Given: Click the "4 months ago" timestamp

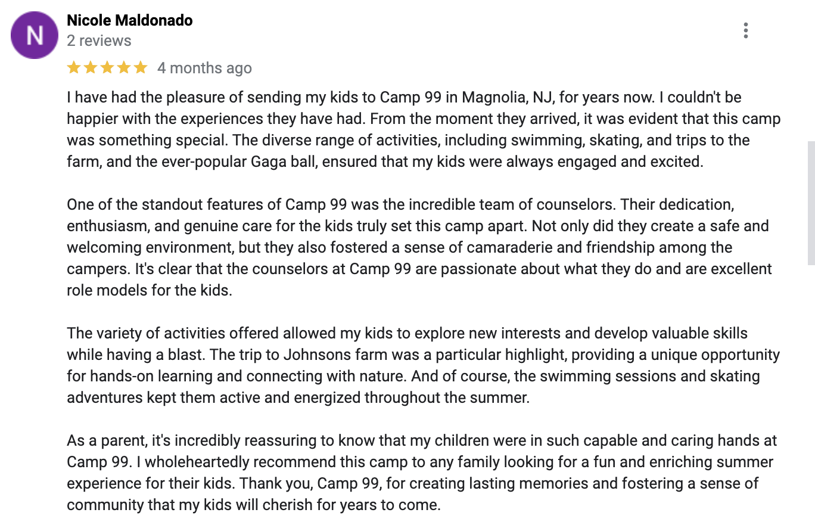Looking at the screenshot, I should (204, 68).
